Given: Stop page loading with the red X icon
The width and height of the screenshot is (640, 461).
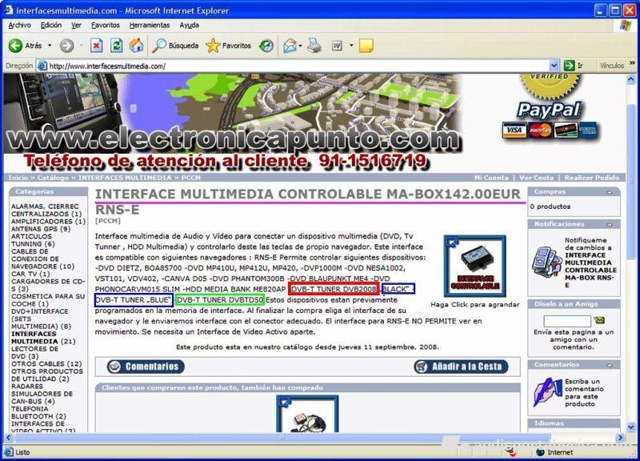Looking at the screenshot, I should [x=96, y=46].
